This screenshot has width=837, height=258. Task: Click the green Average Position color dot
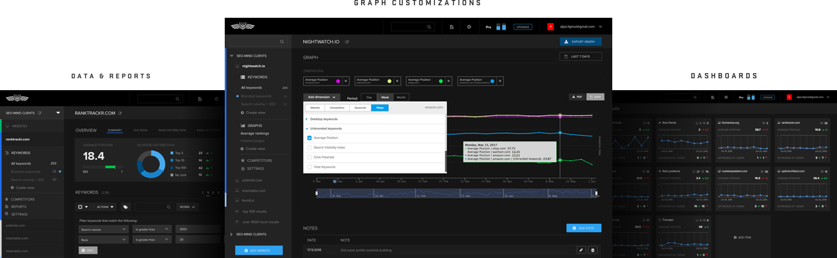coord(440,81)
